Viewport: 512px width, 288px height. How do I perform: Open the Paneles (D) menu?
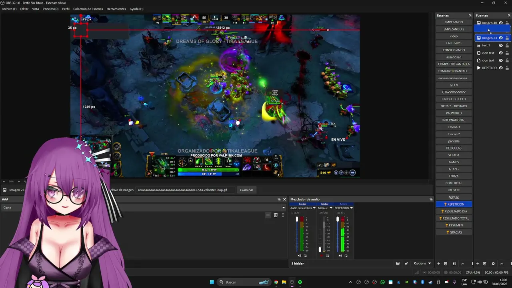pos(50,9)
